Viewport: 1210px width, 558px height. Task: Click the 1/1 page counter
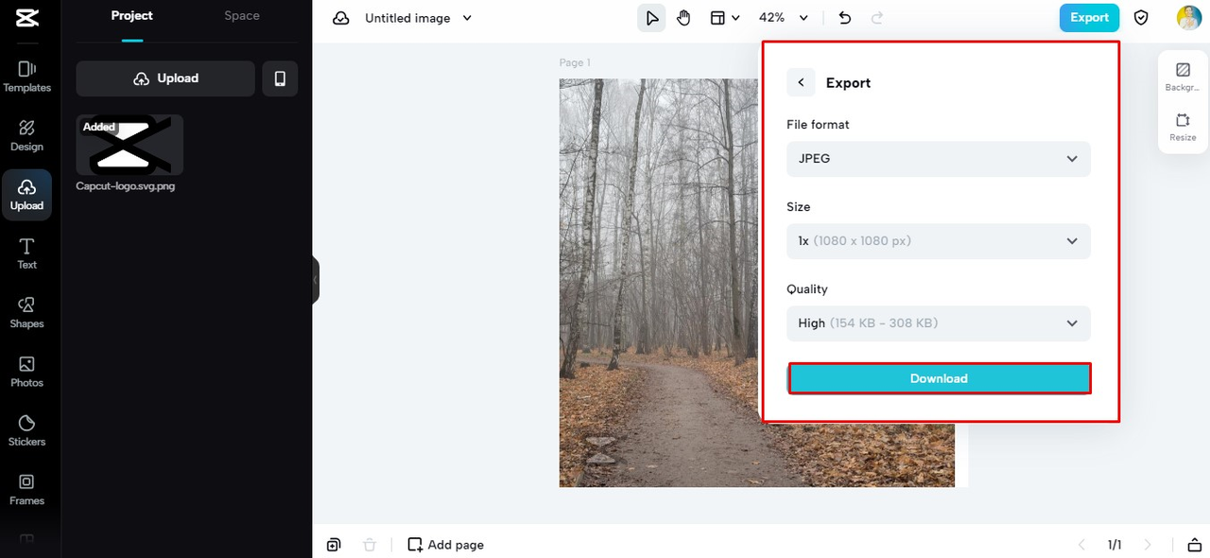[1115, 545]
